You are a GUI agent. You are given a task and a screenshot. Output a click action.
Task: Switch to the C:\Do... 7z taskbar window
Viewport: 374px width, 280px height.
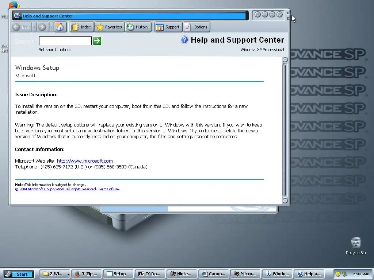pyautogui.click(x=150, y=274)
